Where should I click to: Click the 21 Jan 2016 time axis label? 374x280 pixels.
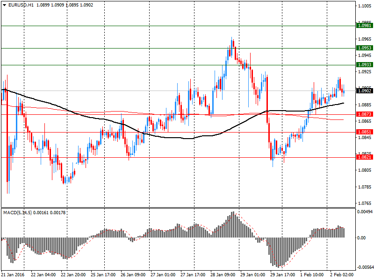pyautogui.click(x=13, y=275)
